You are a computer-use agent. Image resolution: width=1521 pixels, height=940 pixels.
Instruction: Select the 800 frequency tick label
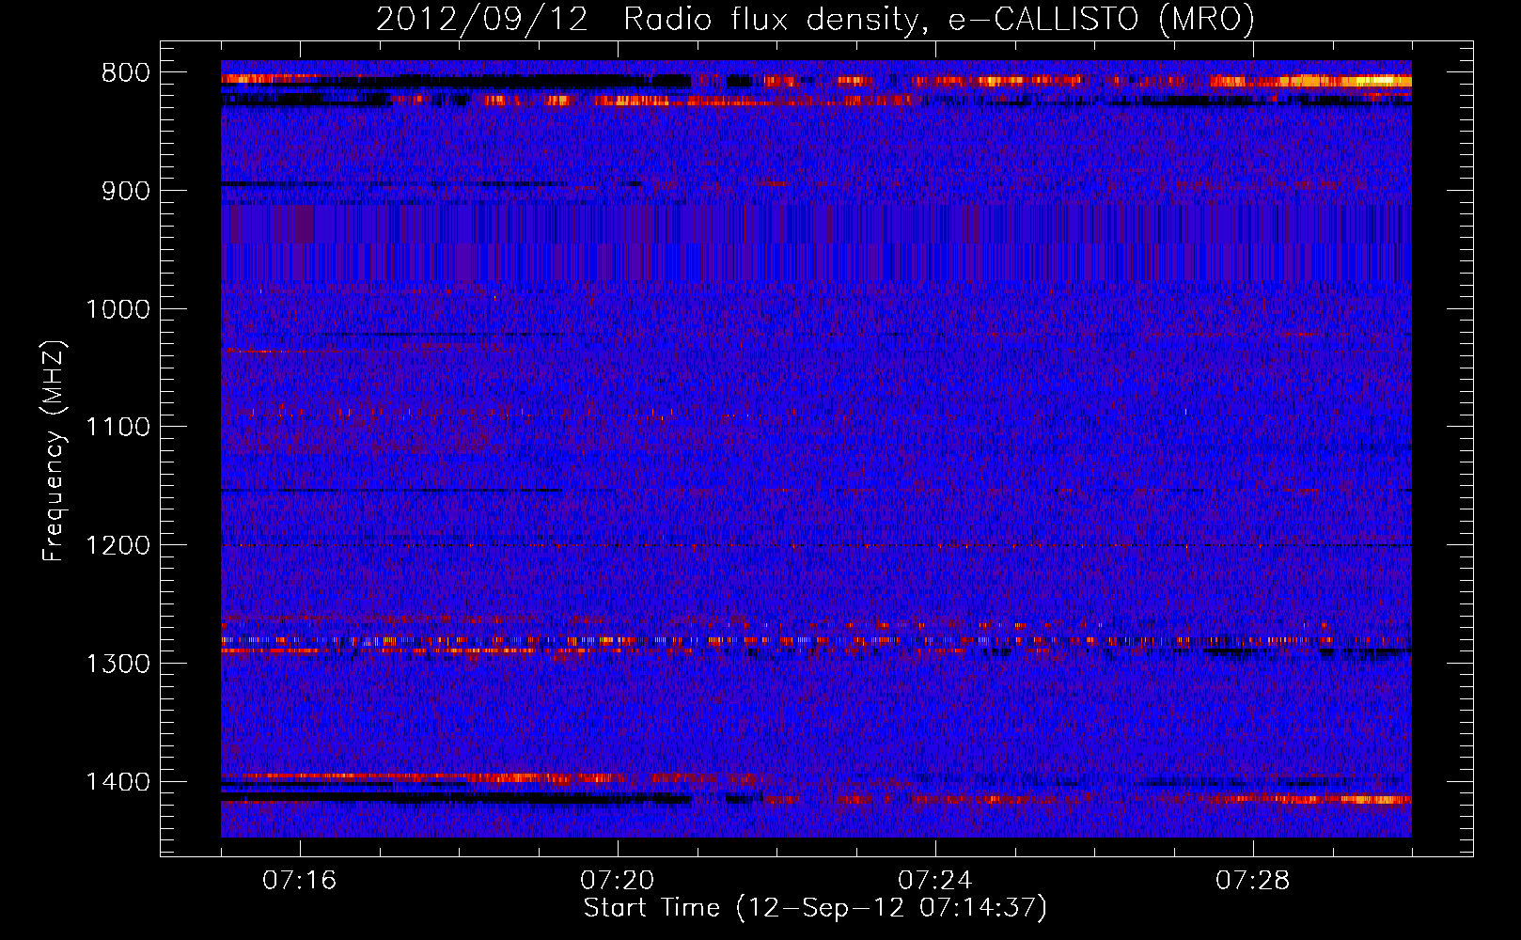(x=126, y=72)
